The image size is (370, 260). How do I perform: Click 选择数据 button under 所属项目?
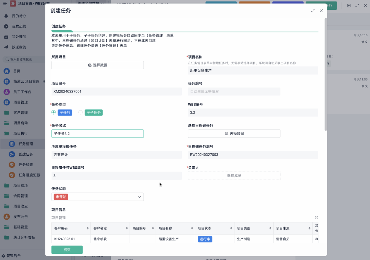coord(98,65)
